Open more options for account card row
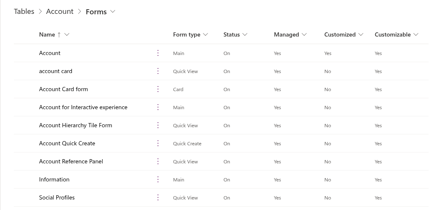This screenshot has height=210, width=442. point(158,71)
